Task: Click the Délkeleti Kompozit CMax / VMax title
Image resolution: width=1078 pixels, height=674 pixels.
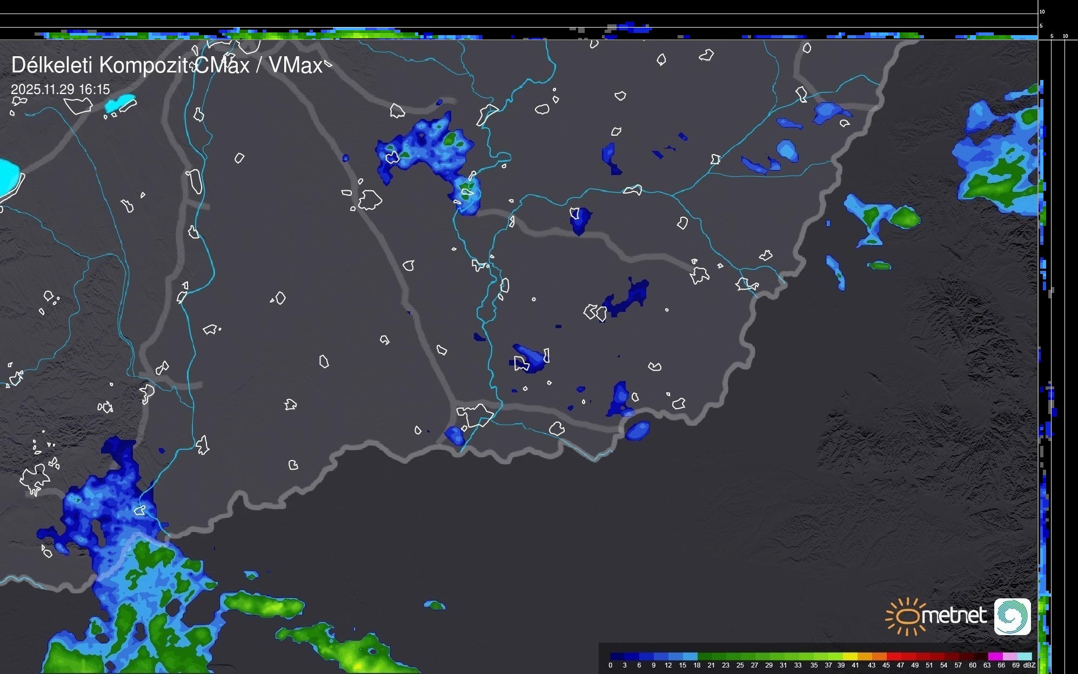Action: (166, 65)
